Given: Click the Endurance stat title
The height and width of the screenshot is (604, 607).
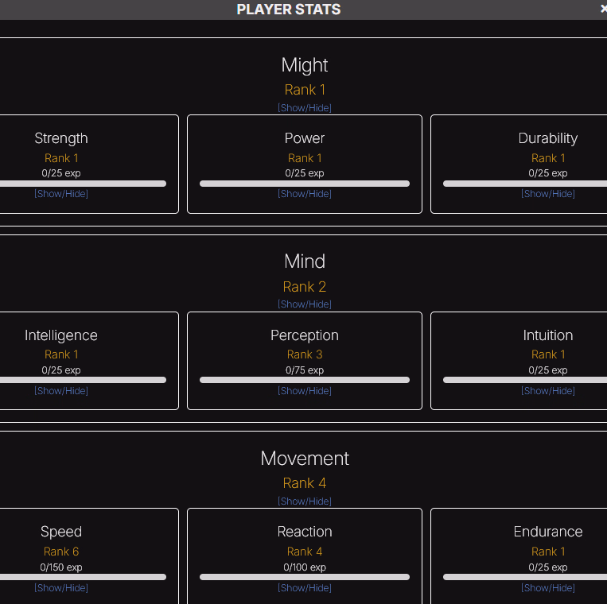Looking at the screenshot, I should click(x=548, y=532).
